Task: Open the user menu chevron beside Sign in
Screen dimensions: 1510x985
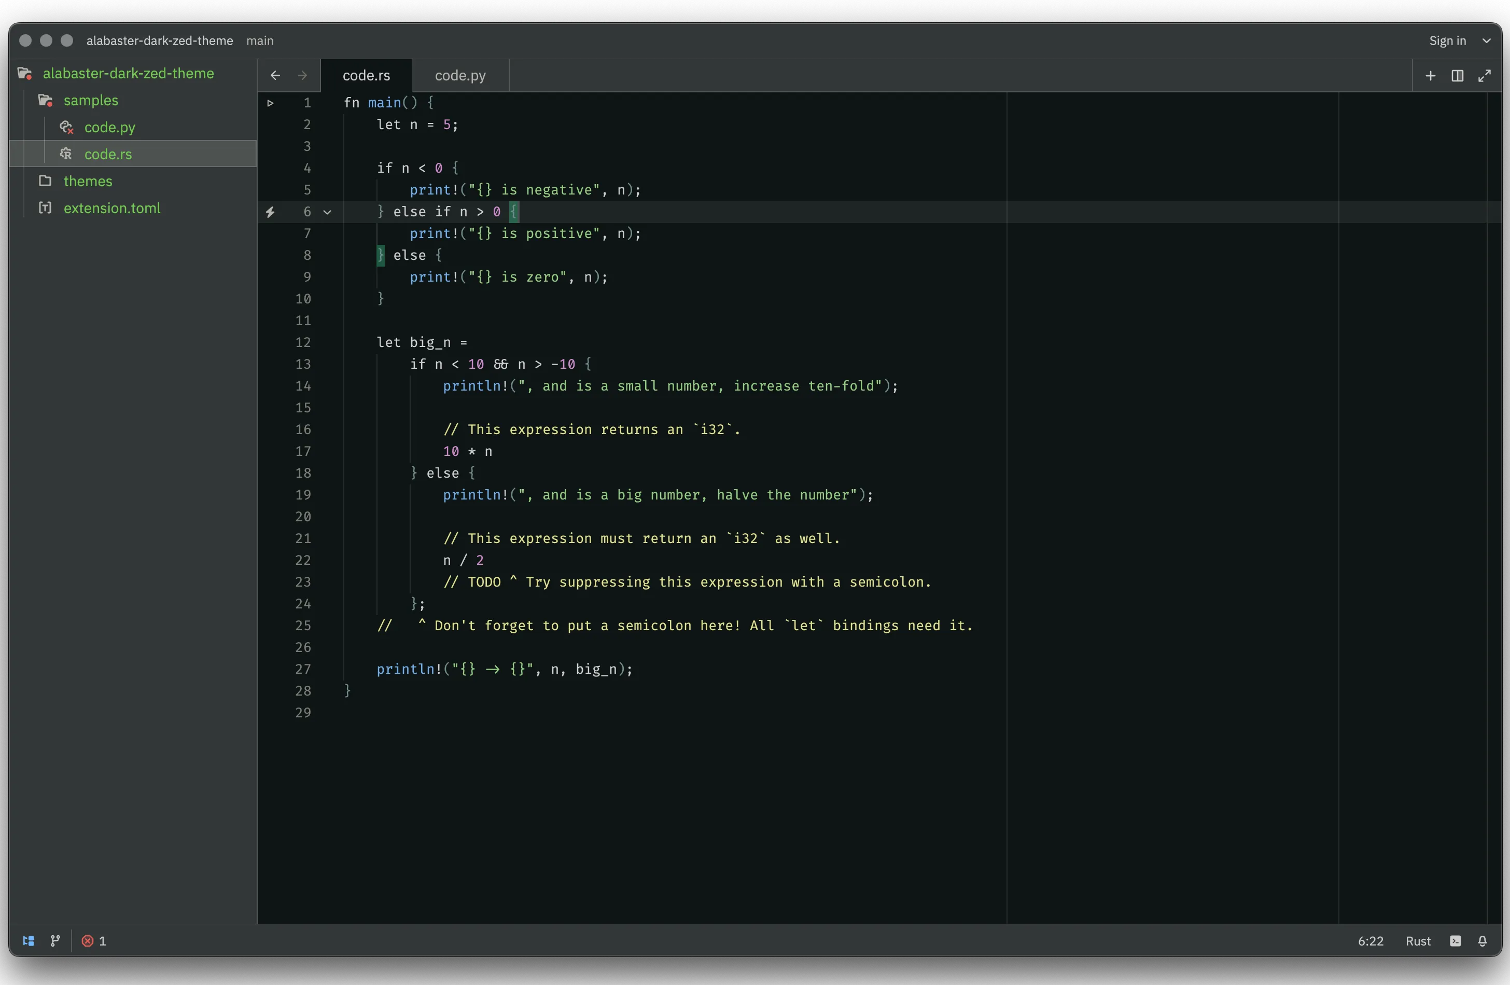Action: [1487, 40]
